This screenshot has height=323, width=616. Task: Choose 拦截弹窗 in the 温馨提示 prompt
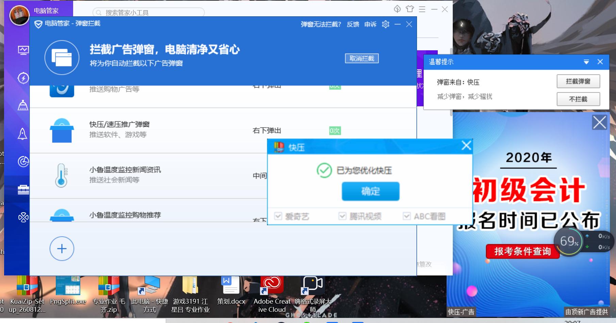click(578, 81)
